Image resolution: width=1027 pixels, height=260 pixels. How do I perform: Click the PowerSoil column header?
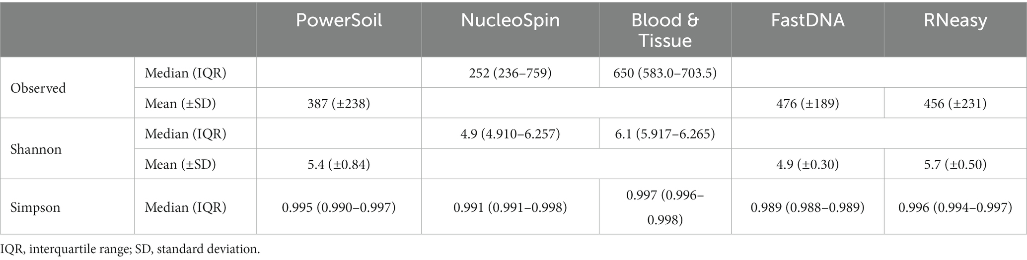(339, 21)
